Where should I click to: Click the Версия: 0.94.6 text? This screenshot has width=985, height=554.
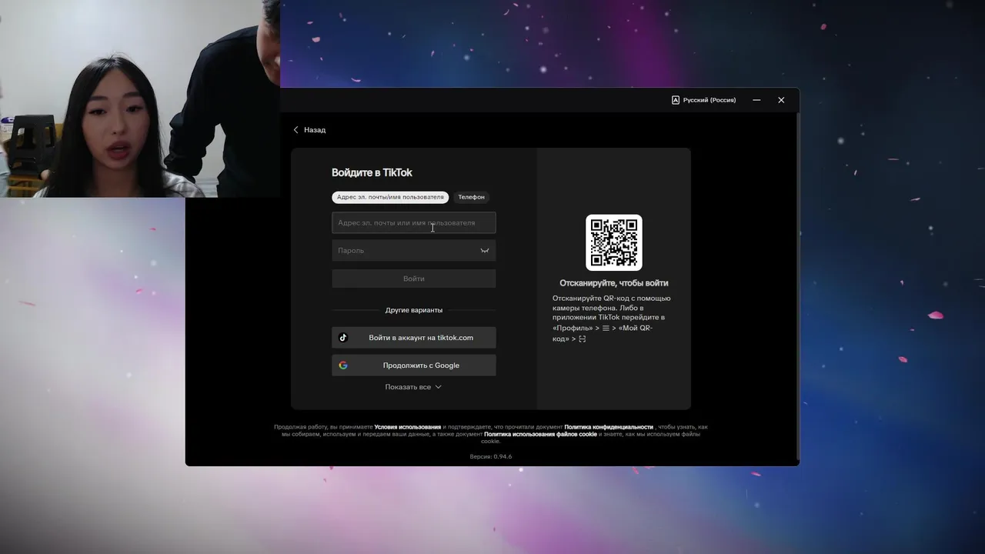491,456
